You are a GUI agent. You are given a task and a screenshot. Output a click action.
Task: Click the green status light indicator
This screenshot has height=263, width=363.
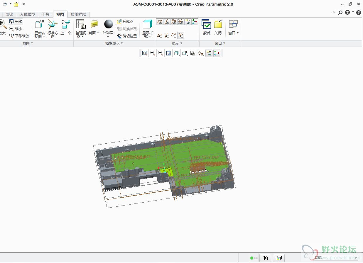251,258
